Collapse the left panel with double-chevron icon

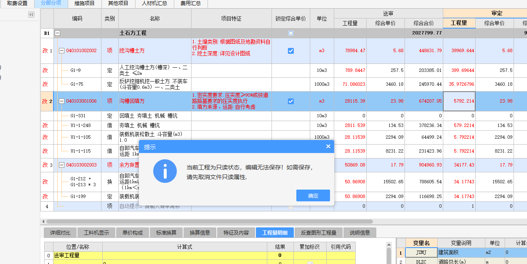pos(31,15)
